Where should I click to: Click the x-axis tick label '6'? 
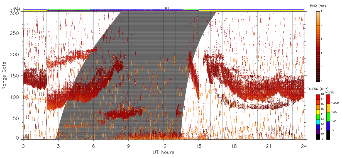93,146
